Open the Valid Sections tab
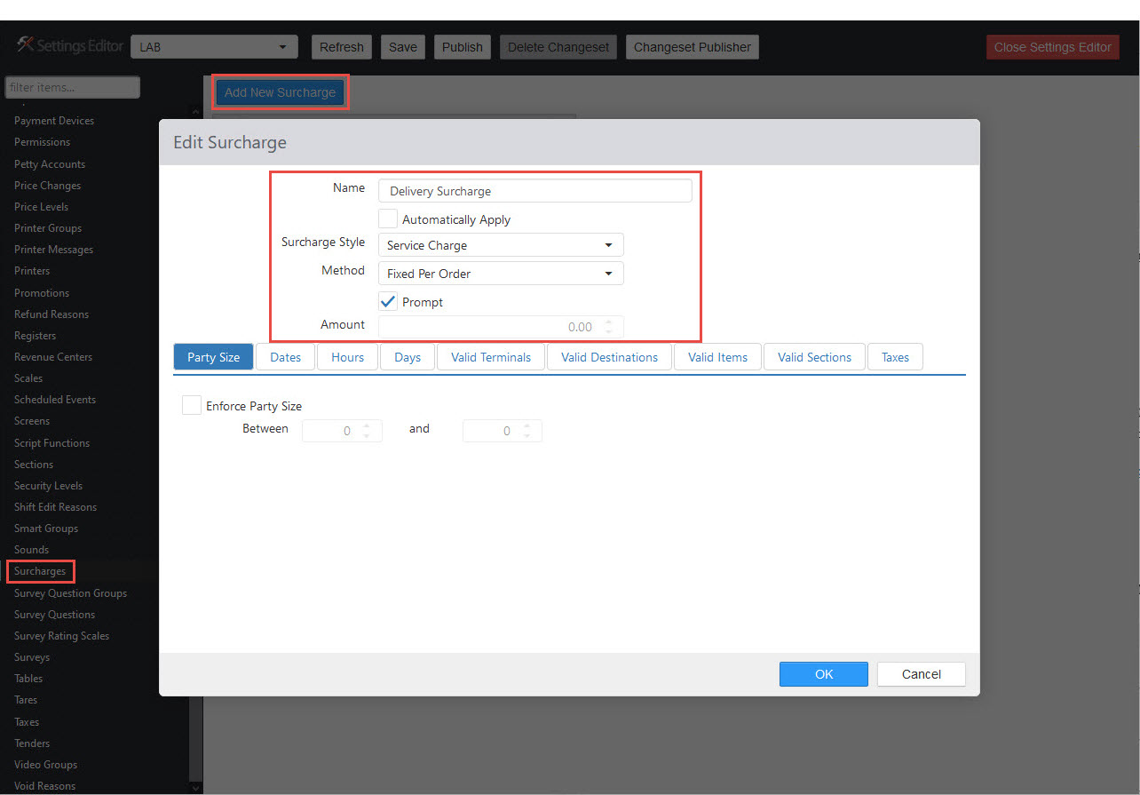This screenshot has width=1140, height=795. [x=814, y=357]
